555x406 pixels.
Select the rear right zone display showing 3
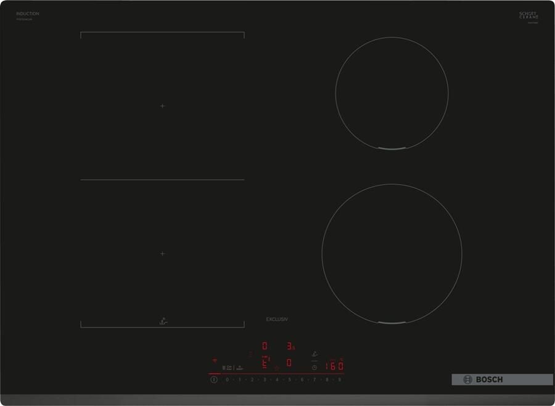(x=290, y=346)
